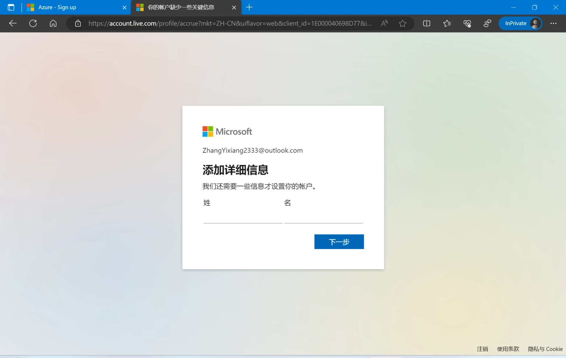Open the browser home page
The height and width of the screenshot is (358, 566).
click(x=53, y=23)
